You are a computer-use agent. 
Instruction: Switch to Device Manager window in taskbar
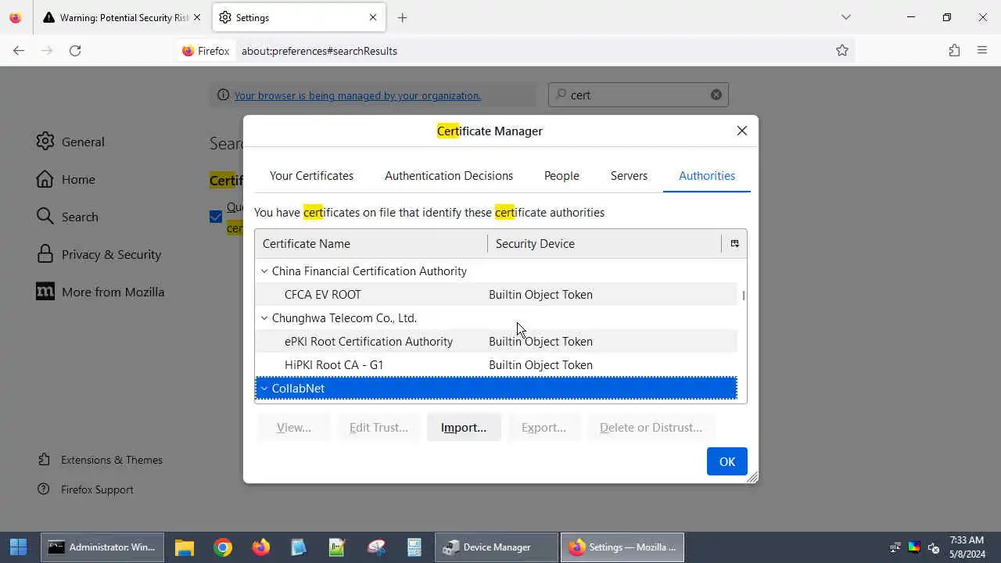pyautogui.click(x=497, y=547)
